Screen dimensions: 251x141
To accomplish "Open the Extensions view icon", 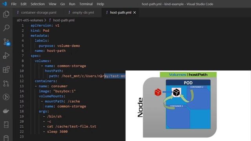I will pyautogui.click(x=6, y=69).
